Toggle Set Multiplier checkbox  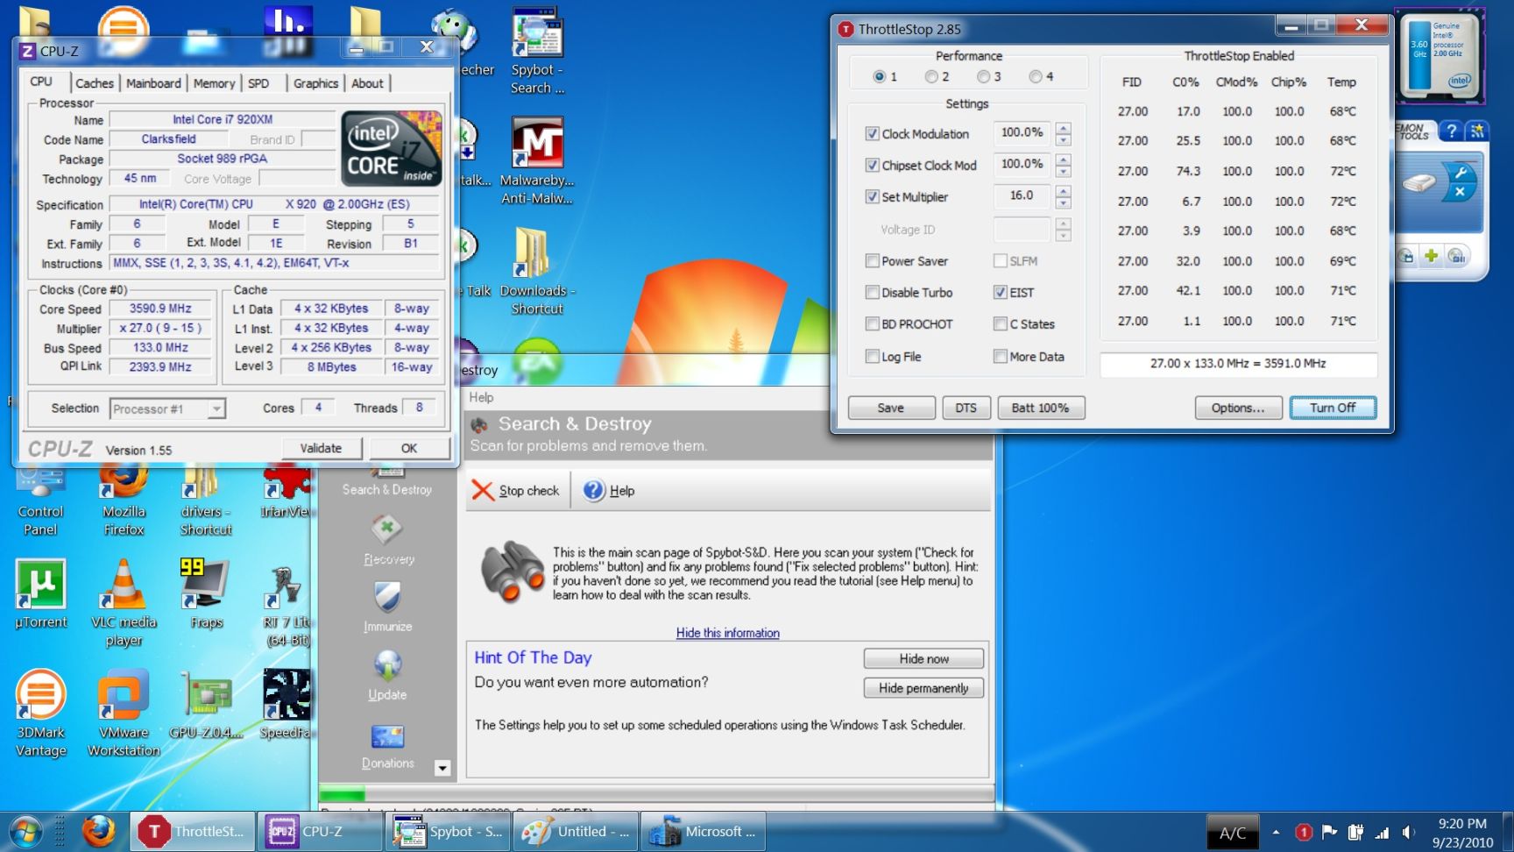point(872,196)
